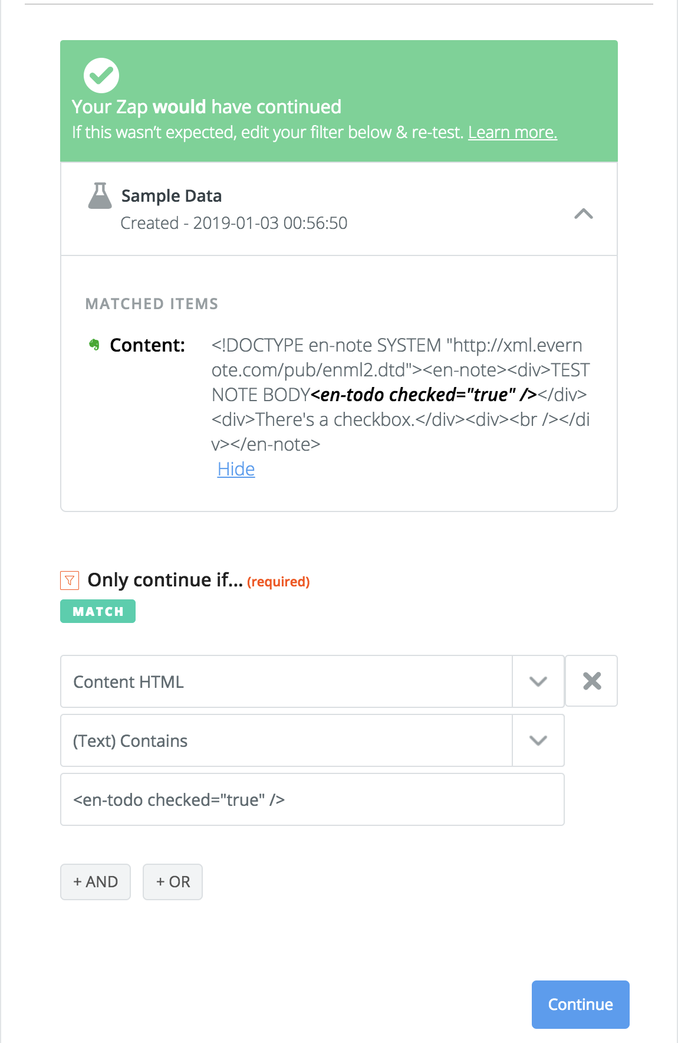Click the green MATCH badge

(x=98, y=611)
